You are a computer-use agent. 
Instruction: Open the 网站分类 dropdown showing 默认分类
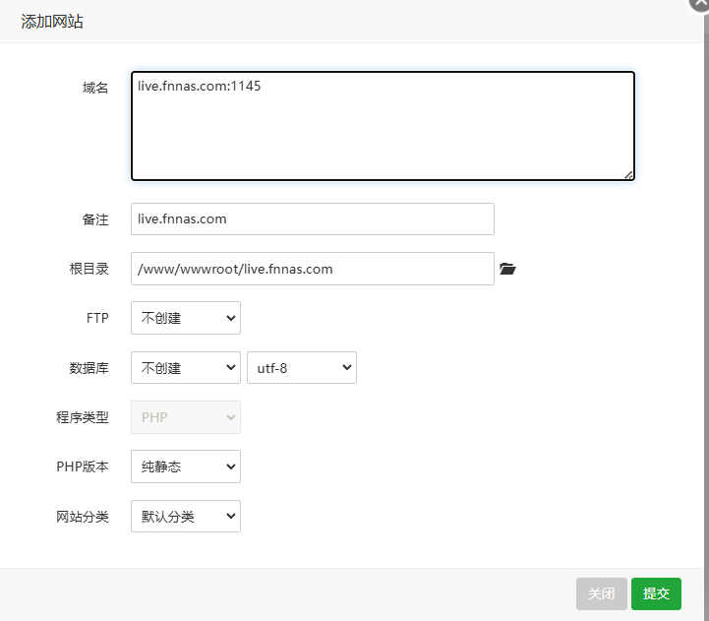(186, 516)
